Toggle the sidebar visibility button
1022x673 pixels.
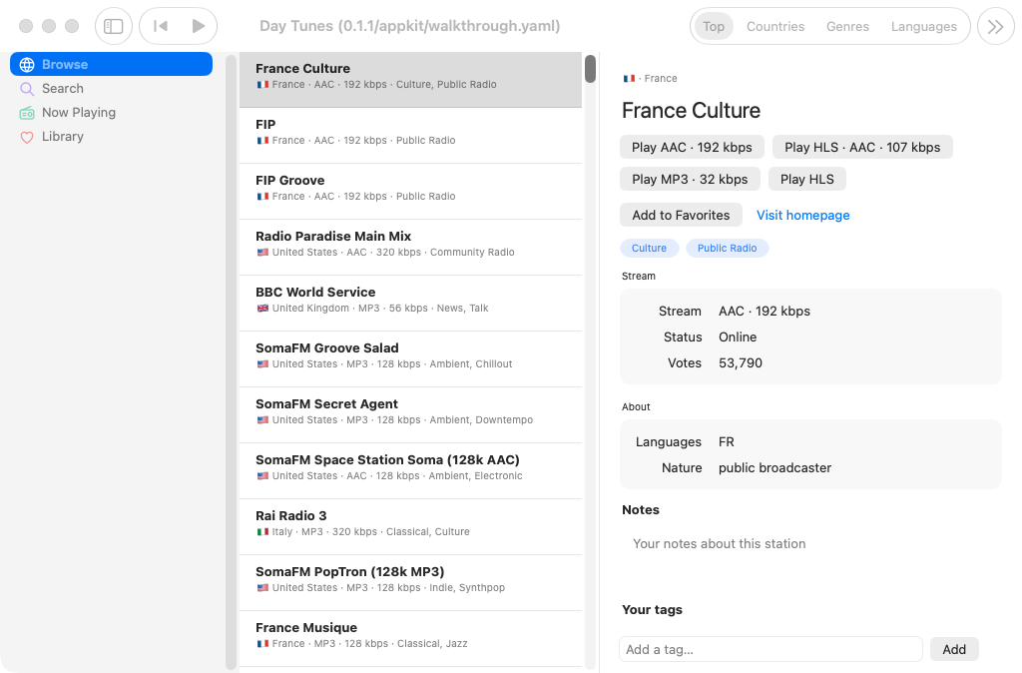click(114, 26)
